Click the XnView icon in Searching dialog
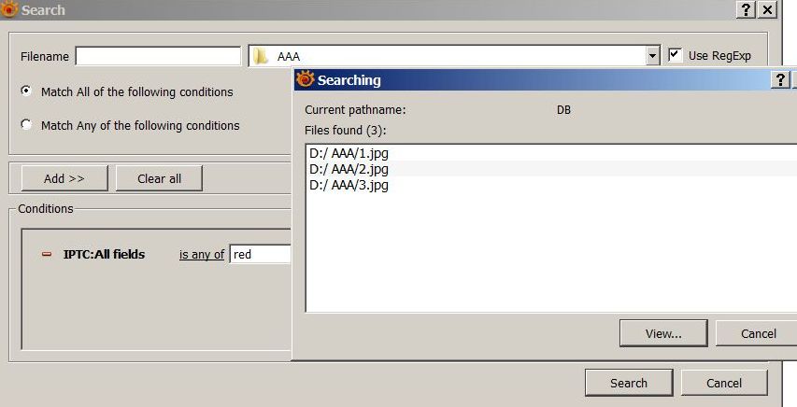Screen dimensions: 797x407 [305, 80]
